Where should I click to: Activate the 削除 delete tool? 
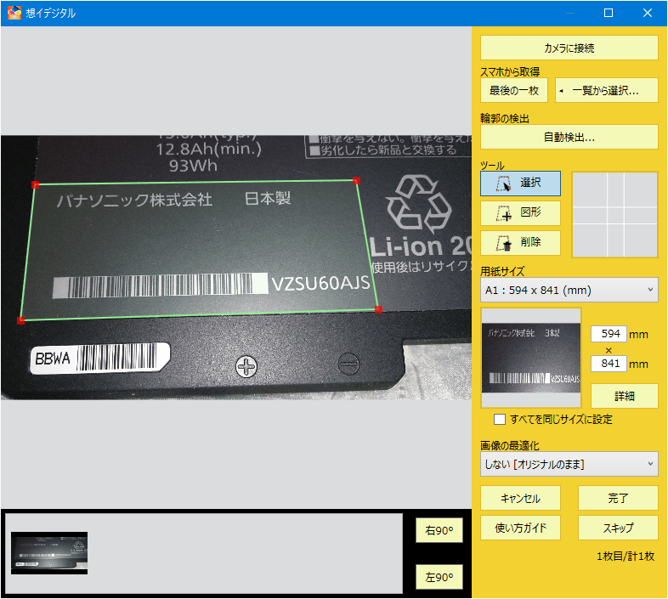(520, 243)
